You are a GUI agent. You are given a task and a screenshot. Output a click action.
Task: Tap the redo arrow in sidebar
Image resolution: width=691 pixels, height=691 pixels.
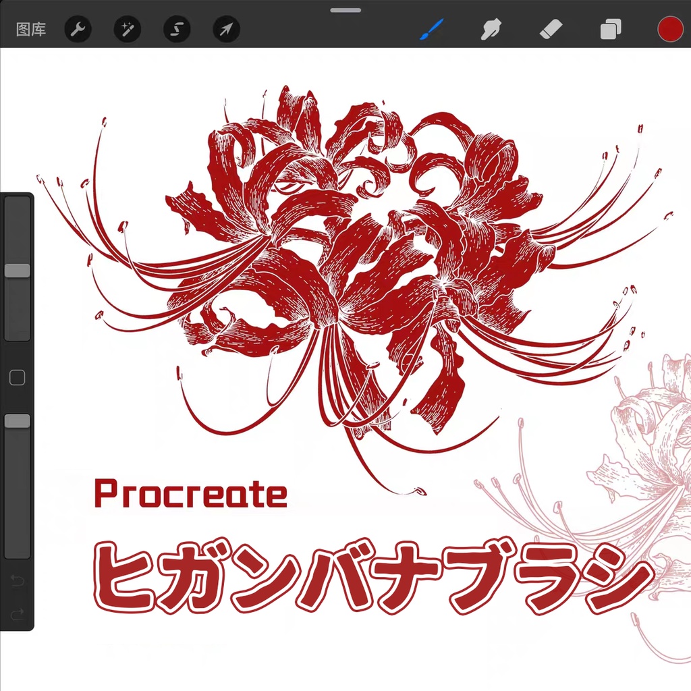pos(17,613)
